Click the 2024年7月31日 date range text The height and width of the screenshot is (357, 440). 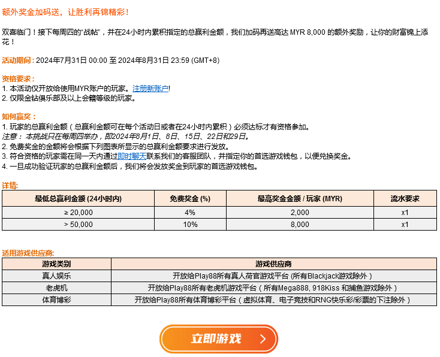[128, 60]
